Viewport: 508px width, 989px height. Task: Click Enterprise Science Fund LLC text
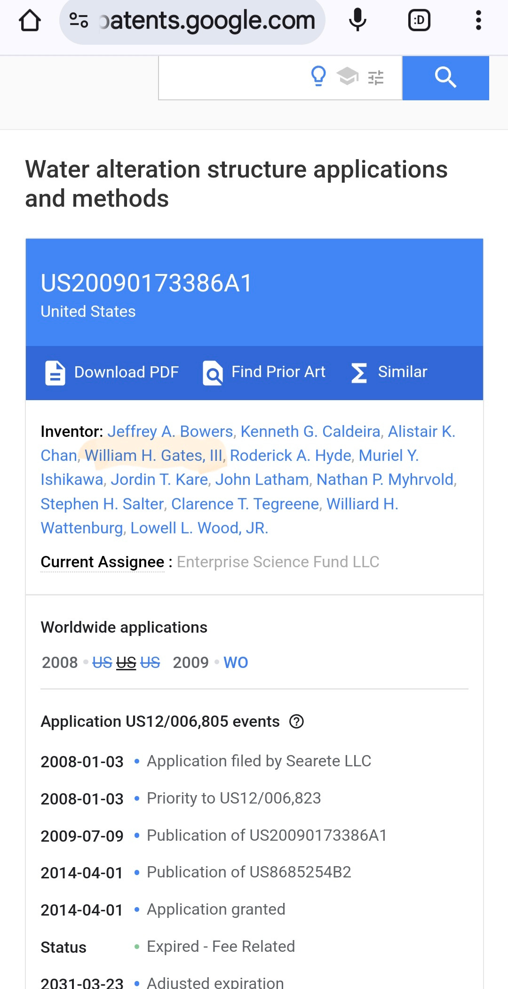278,562
